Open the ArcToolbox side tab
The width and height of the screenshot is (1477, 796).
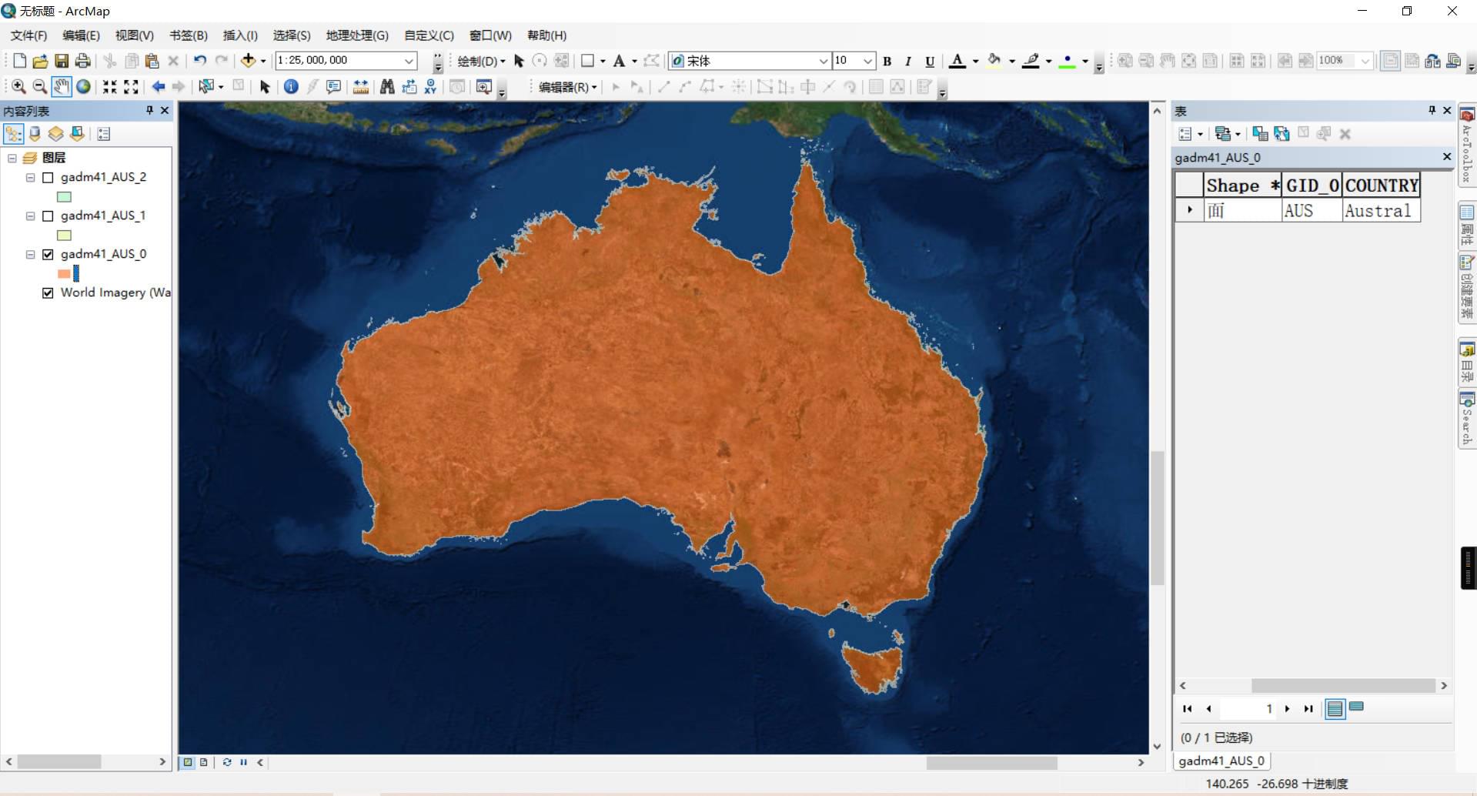tap(1467, 145)
